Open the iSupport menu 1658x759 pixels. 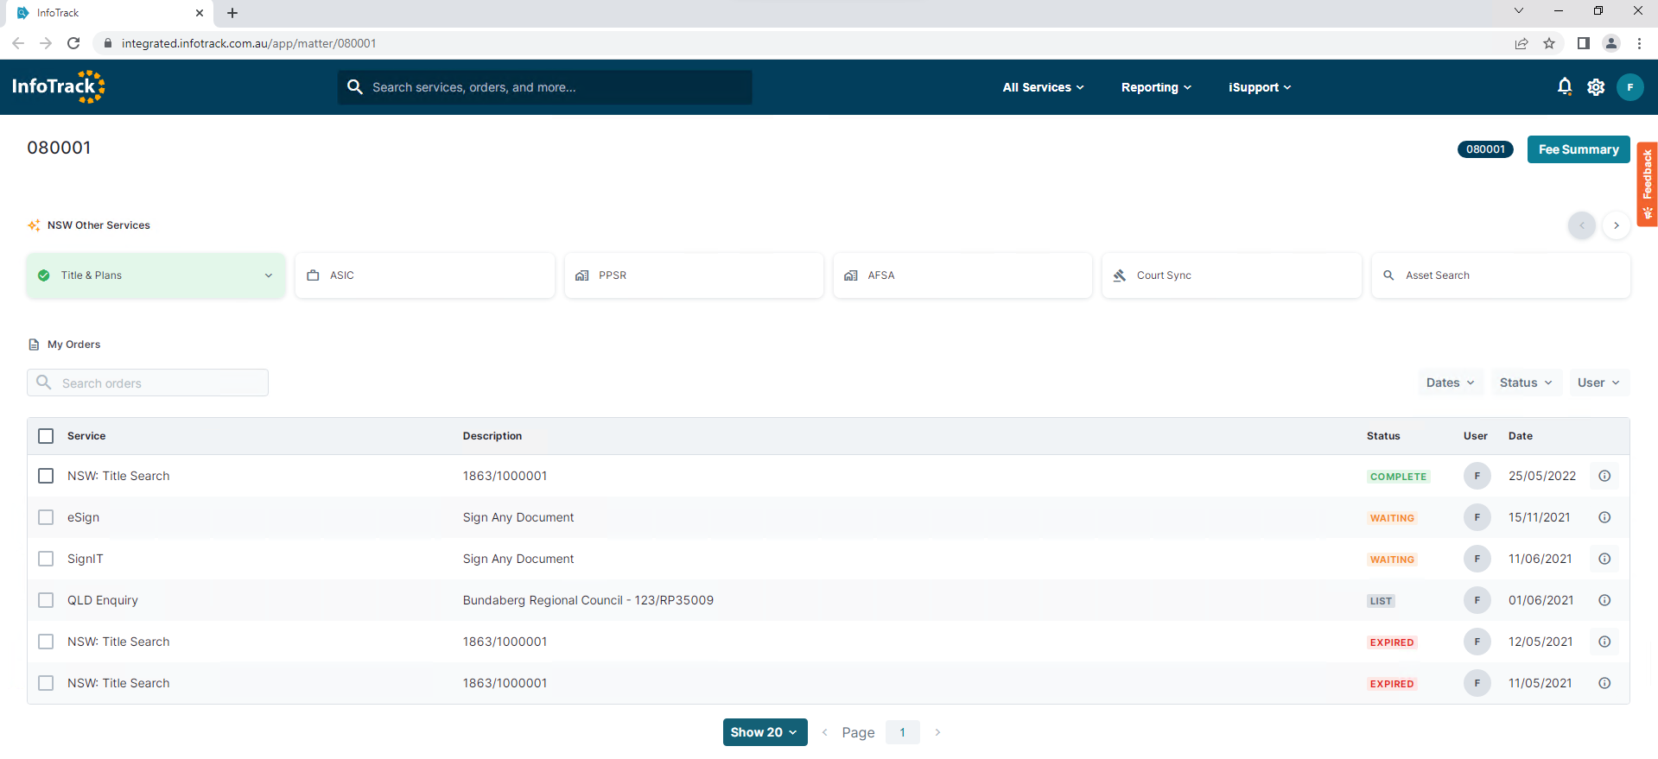pos(1260,87)
